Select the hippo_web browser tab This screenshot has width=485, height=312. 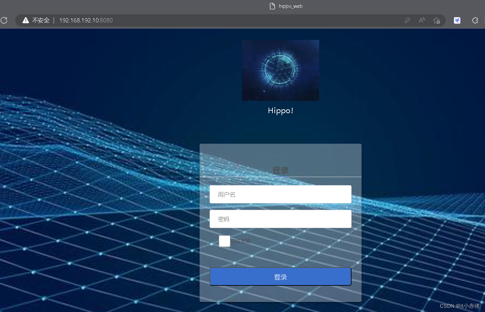click(x=286, y=6)
